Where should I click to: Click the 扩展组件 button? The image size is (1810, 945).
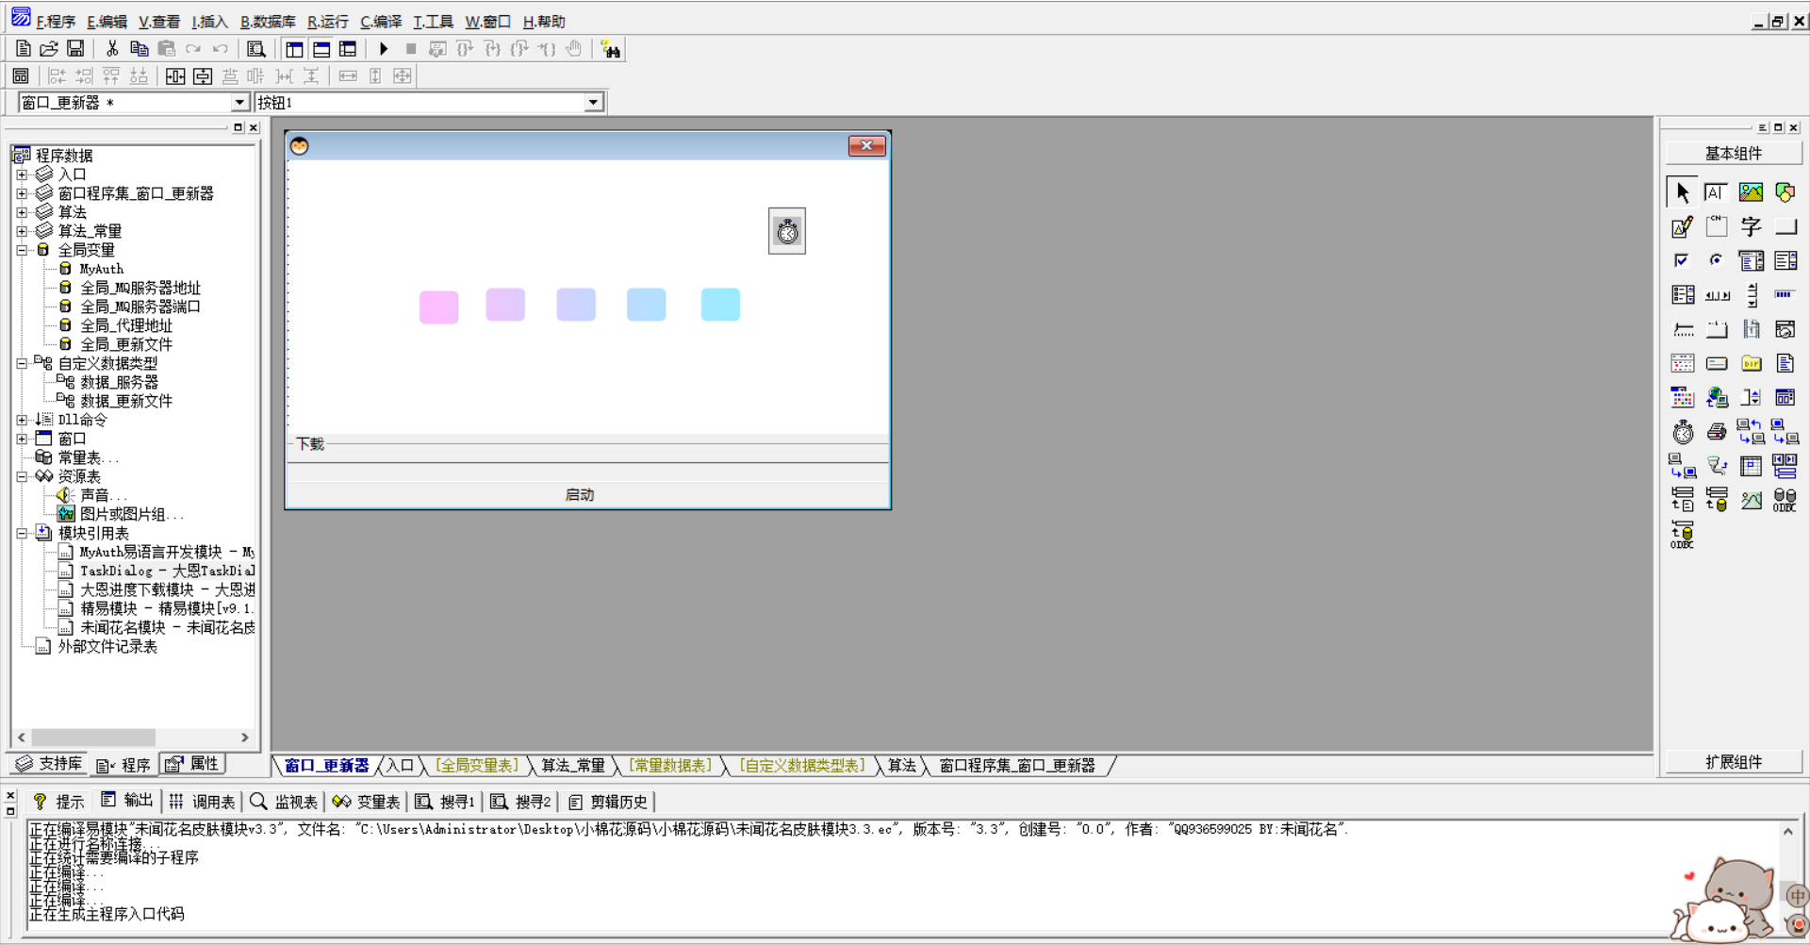1734,762
